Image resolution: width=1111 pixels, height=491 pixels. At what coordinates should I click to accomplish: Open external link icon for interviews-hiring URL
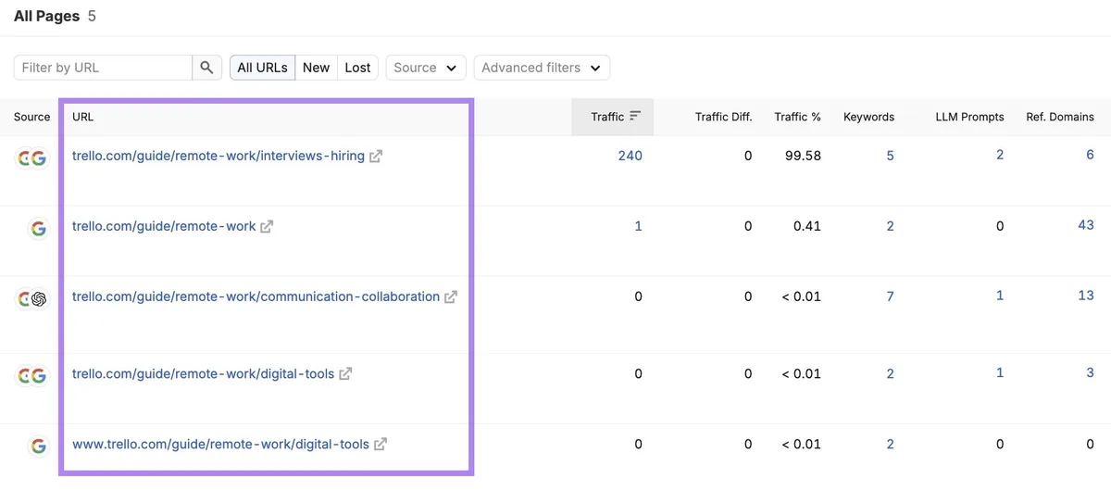[x=376, y=157]
